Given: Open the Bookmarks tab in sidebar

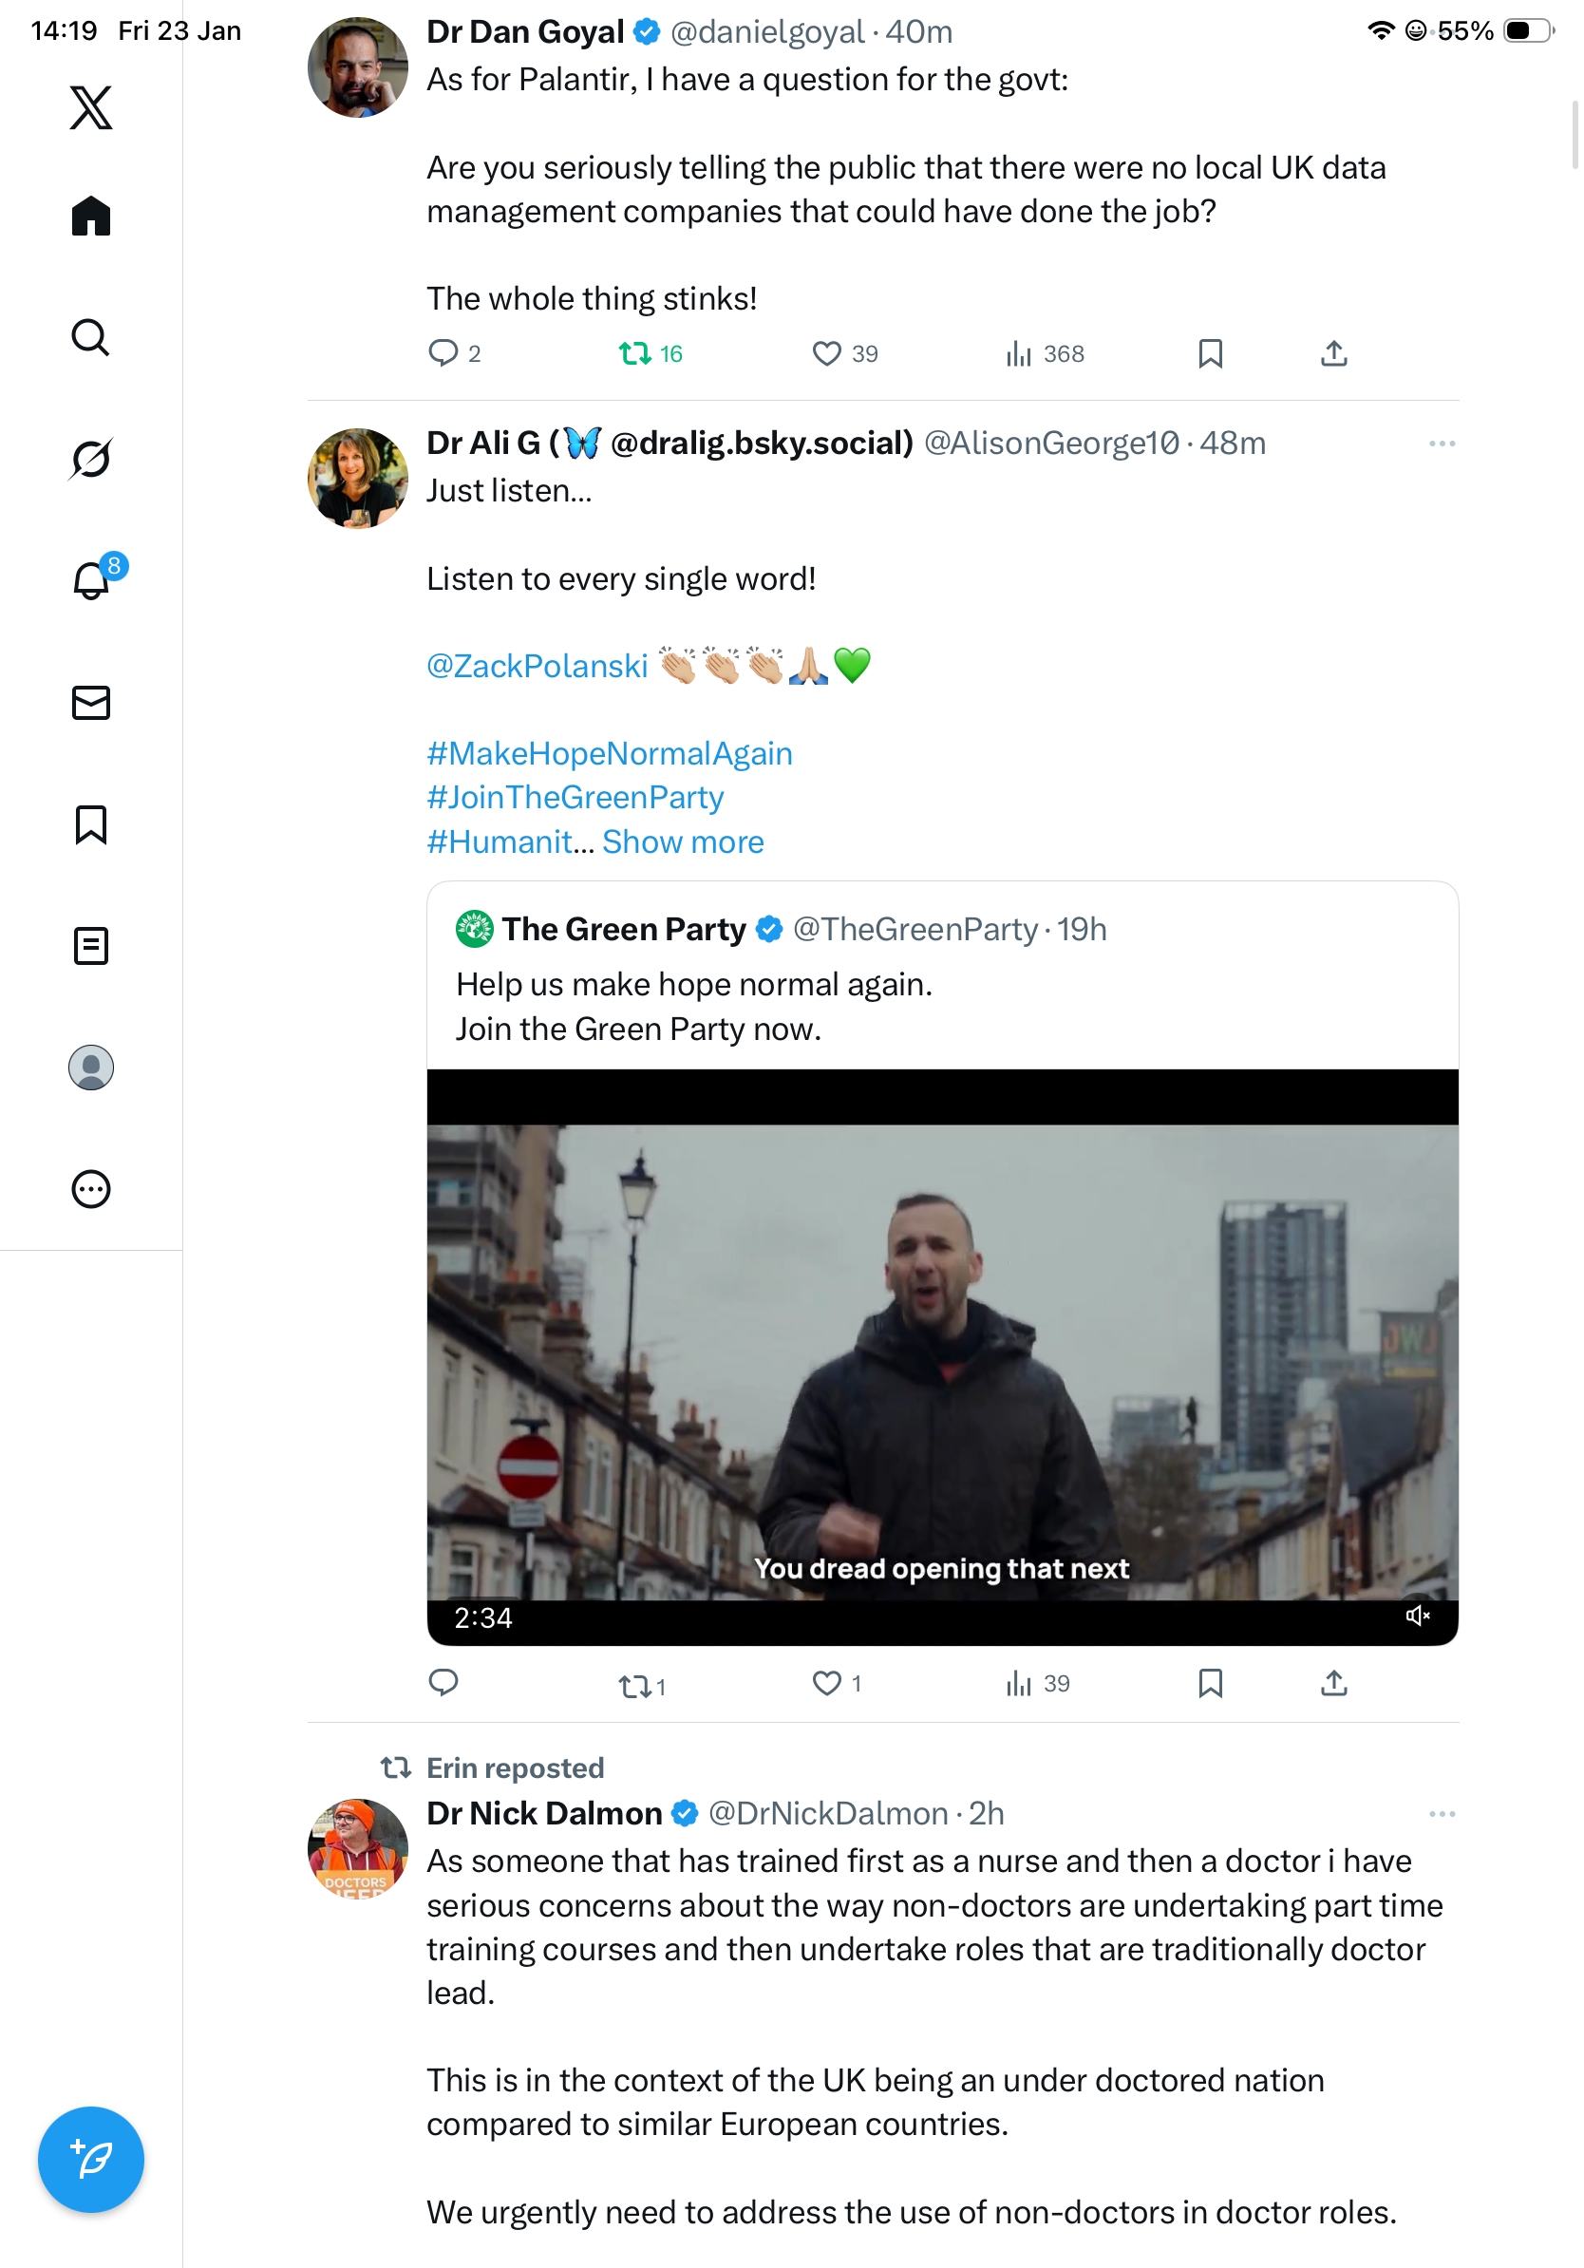Looking at the screenshot, I should point(91,823).
